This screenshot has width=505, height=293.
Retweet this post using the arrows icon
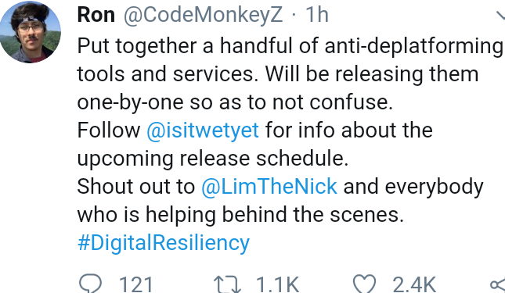[227, 284]
